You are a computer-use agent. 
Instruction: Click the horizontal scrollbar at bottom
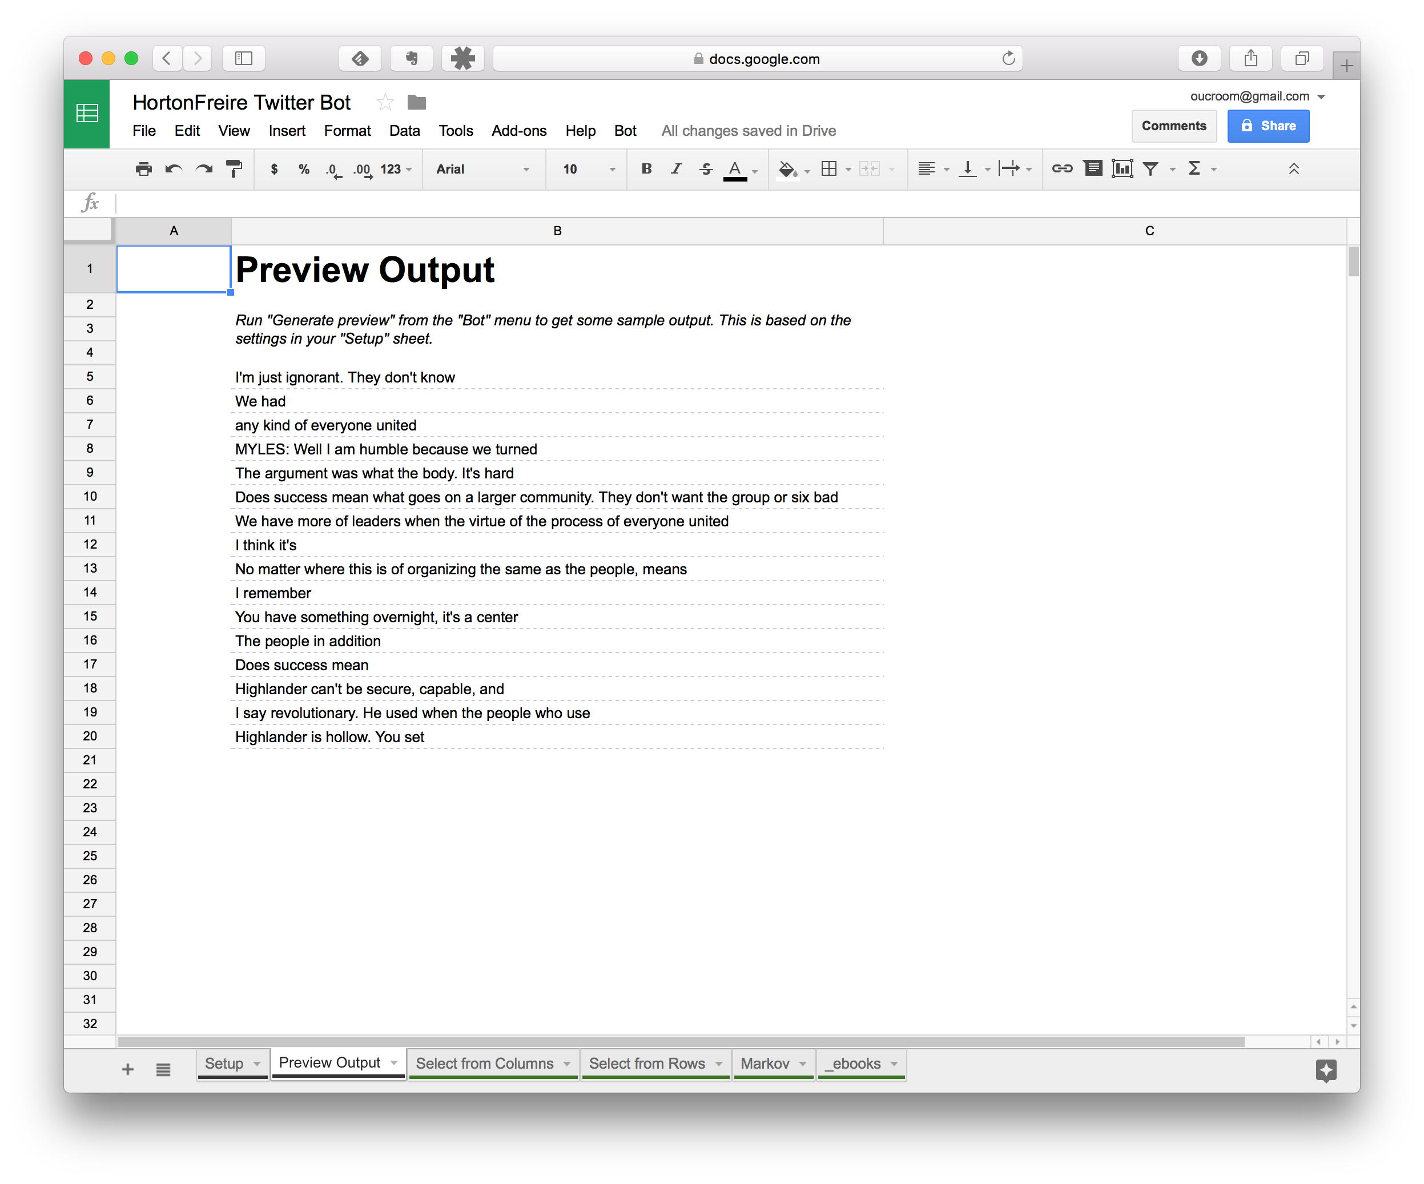coord(680,1042)
